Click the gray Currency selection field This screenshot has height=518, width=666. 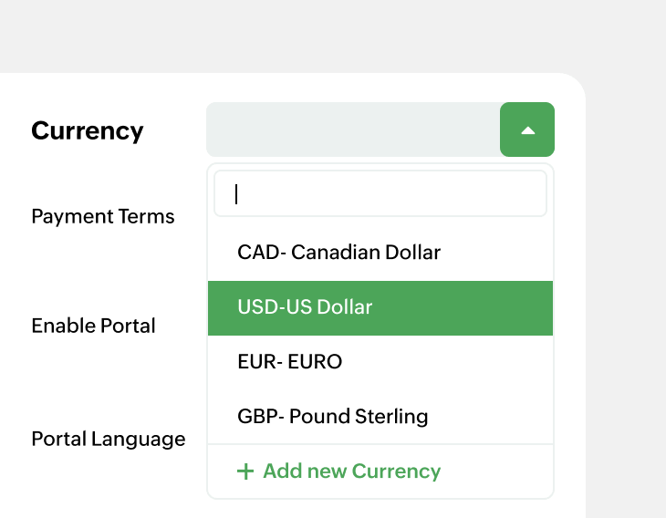pyautogui.click(x=353, y=129)
